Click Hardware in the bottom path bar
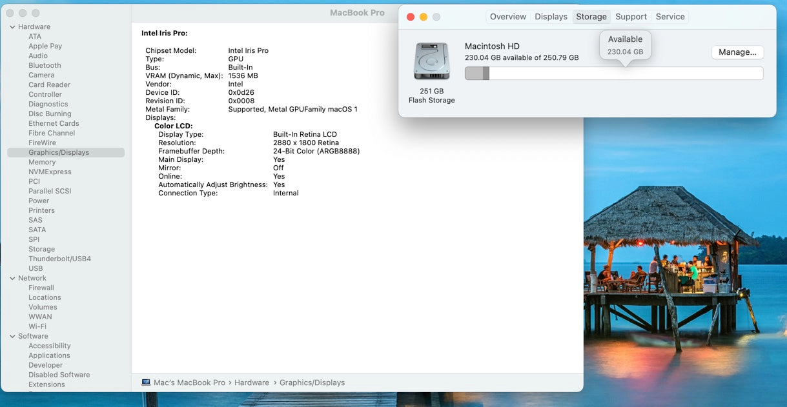This screenshot has width=787, height=407. coord(251,382)
